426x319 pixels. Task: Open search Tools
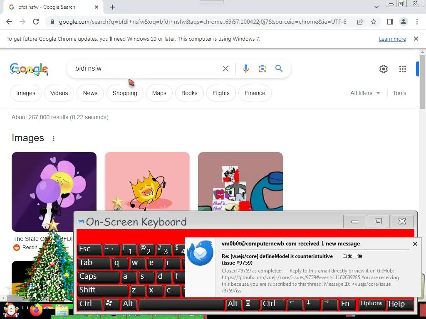point(399,93)
